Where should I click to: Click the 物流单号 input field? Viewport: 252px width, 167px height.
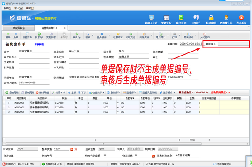pos(69,155)
